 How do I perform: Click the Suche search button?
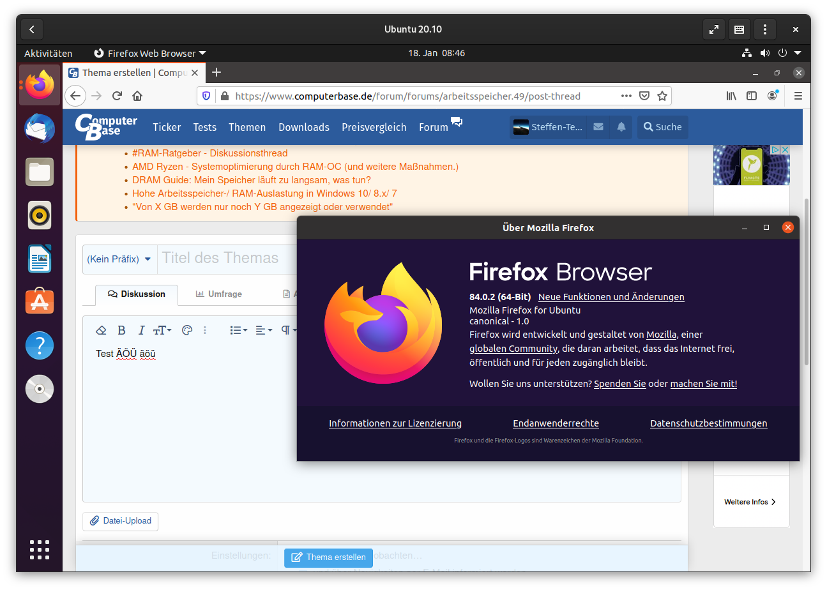pos(662,127)
